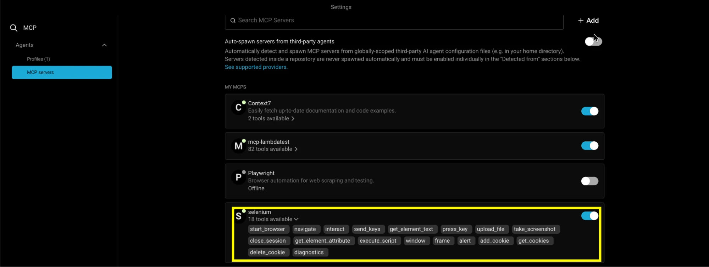This screenshot has width=709, height=267.
Task: Collapse selenium '18 tools available'
Action: [273, 219]
